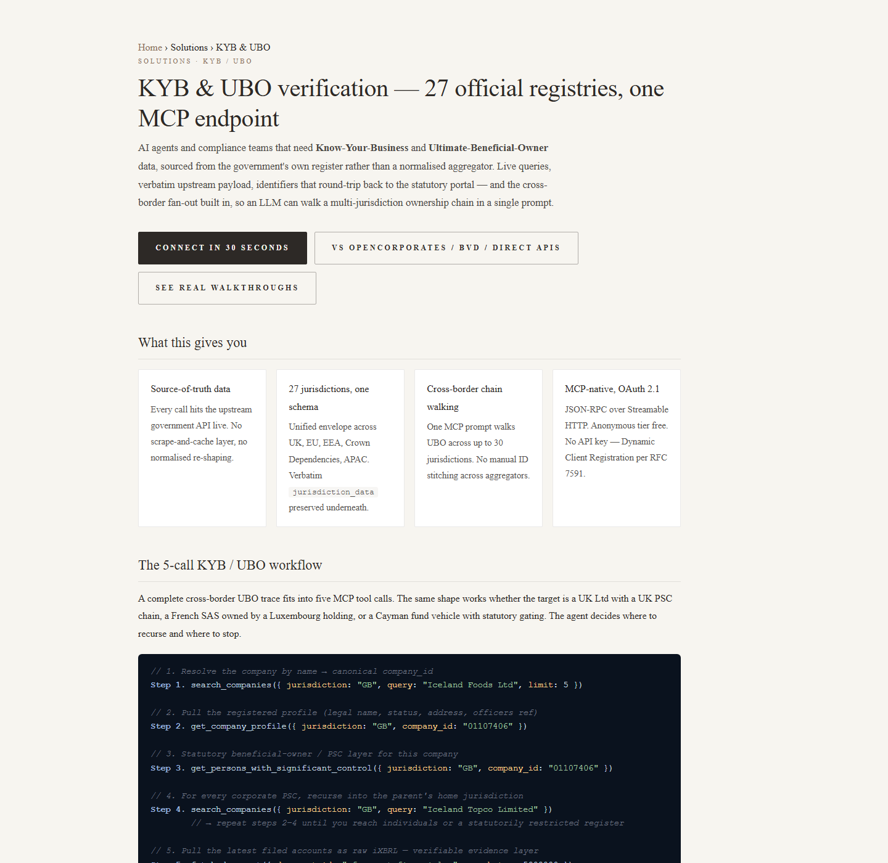Click the comment '// 1. Resolve the company by name'
The width and height of the screenshot is (888, 863).
click(292, 671)
